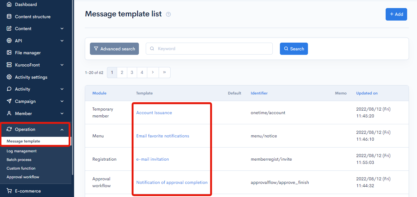The width and height of the screenshot is (417, 197).
Task: Go to page 3 of results
Action: pyautogui.click(x=132, y=72)
